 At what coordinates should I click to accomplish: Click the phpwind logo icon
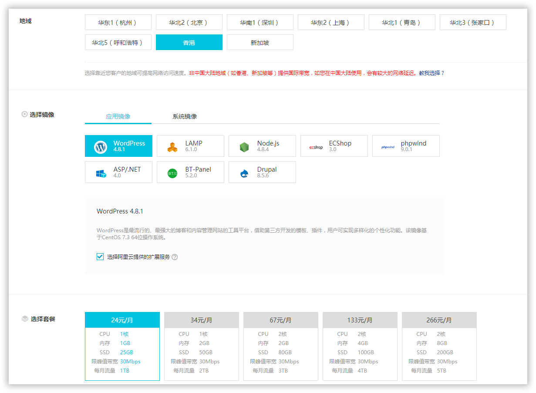click(x=388, y=147)
